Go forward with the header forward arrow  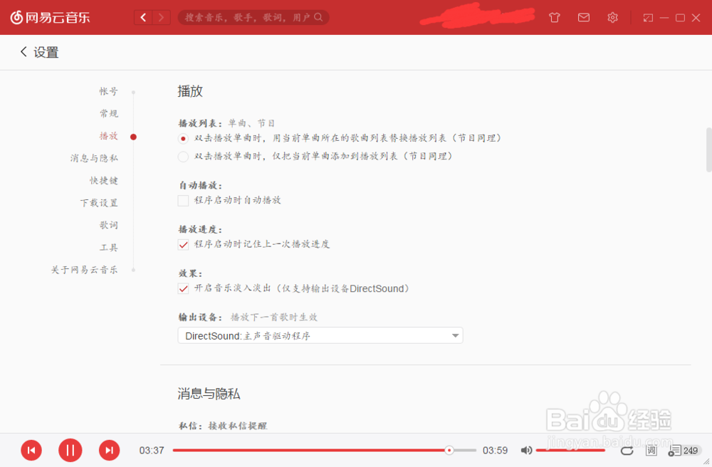click(161, 18)
